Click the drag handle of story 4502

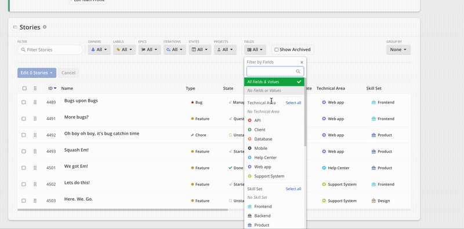(x=35, y=184)
